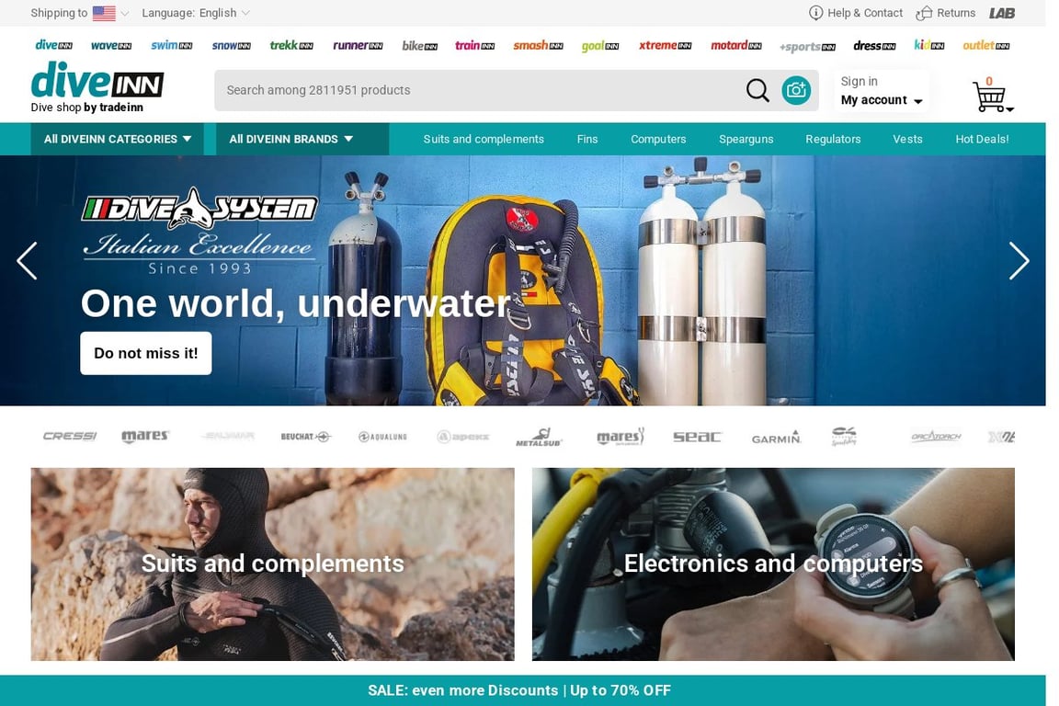
Task: Open snowinn store logo
Action: (x=231, y=45)
